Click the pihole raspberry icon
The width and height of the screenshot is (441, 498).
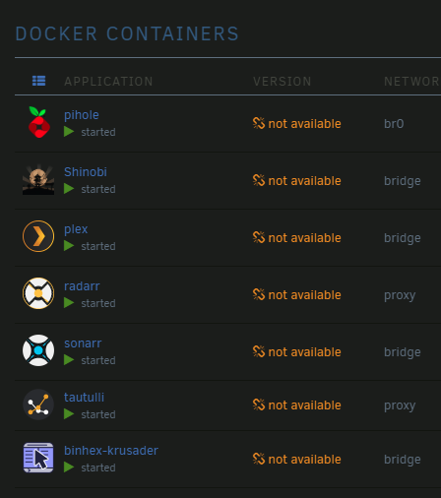tap(38, 122)
